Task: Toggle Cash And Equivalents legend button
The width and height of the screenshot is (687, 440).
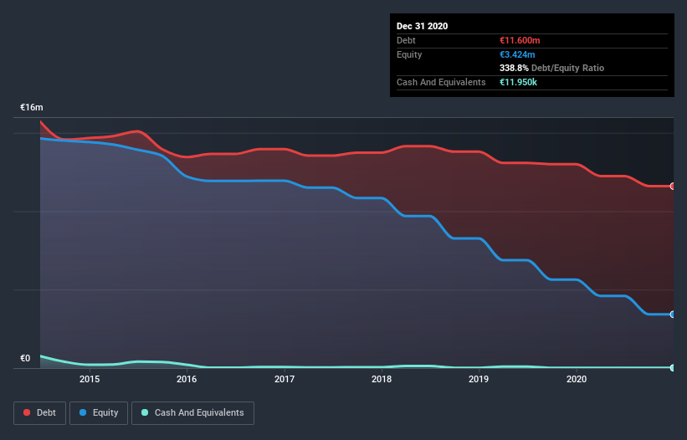Action: [x=192, y=413]
